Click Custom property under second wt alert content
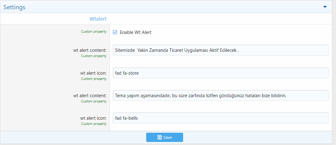The width and height of the screenshot is (336, 145). click(94, 101)
